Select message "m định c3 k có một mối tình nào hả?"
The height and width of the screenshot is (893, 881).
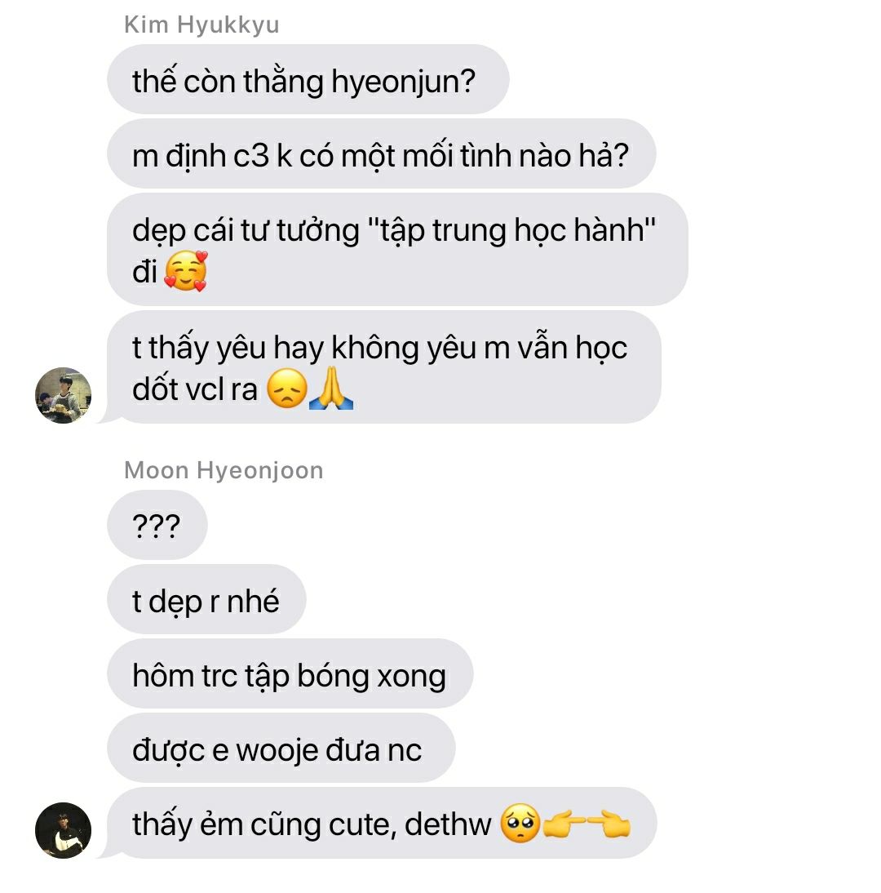381,153
